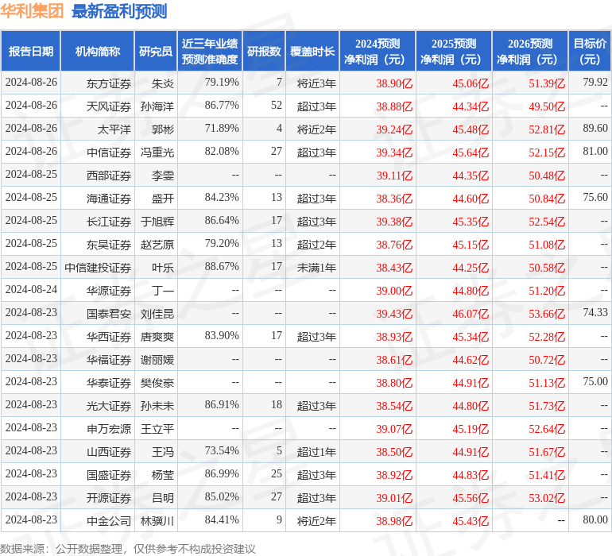Image resolution: width=612 pixels, height=556 pixels.
Task: Click 长江证券 in the table
Action: pos(109,222)
